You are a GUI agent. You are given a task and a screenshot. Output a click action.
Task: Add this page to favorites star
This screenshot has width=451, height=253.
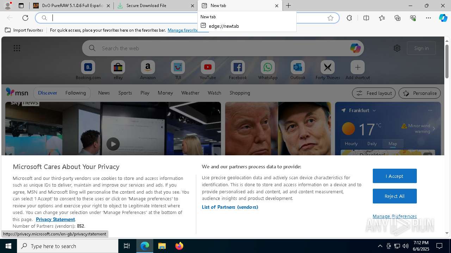[x=330, y=18]
